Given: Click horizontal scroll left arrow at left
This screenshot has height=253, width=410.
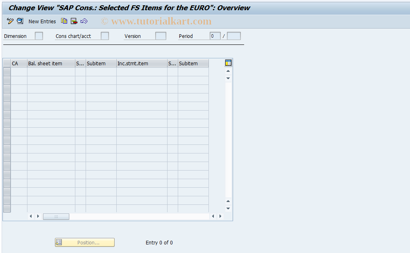Looking at the screenshot, I should click(31, 216).
